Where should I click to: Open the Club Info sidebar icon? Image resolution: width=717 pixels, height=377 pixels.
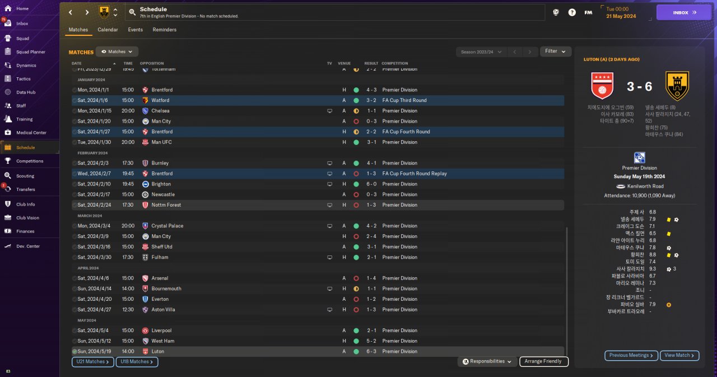pos(8,204)
